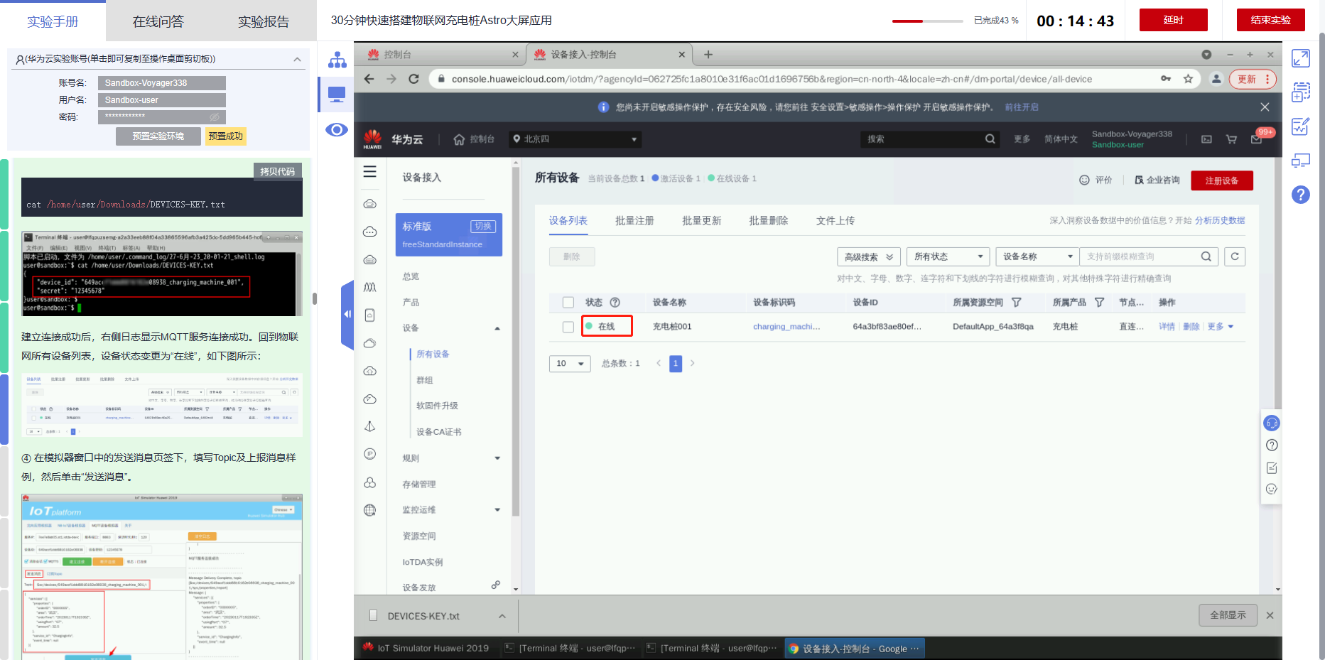The width and height of the screenshot is (1325, 660).
Task: Click the console header search box
Action: 924,139
